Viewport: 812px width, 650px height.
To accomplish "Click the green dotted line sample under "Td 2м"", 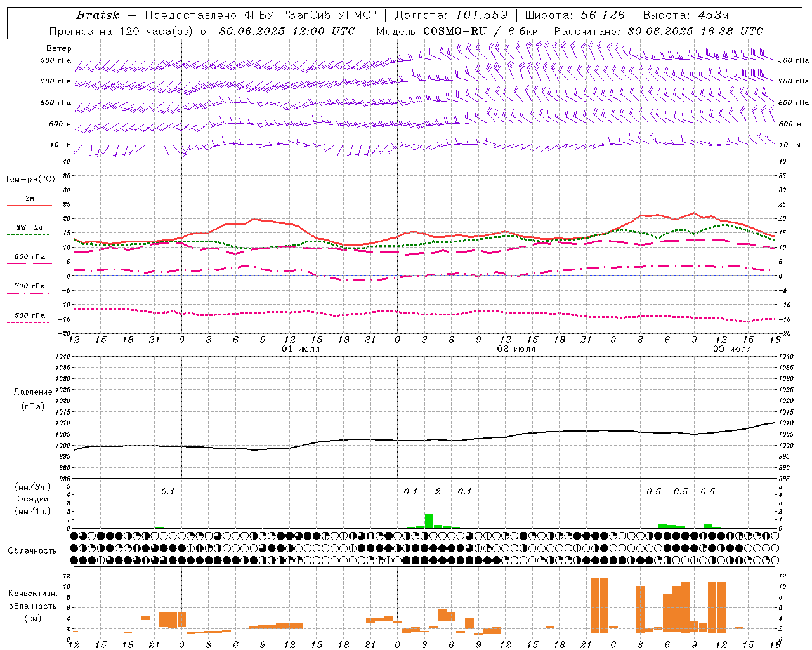I will (x=29, y=235).
